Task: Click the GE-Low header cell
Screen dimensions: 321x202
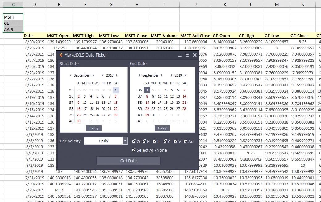Action: coord(277,36)
